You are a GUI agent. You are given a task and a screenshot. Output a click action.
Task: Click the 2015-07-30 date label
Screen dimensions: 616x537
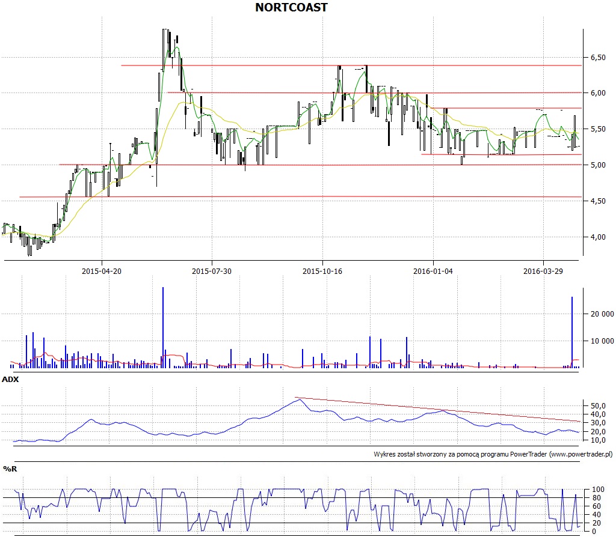[x=211, y=271]
